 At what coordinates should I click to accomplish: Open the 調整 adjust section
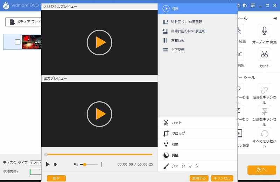click(x=197, y=155)
